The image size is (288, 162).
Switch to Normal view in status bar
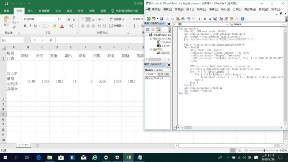tap(233, 150)
